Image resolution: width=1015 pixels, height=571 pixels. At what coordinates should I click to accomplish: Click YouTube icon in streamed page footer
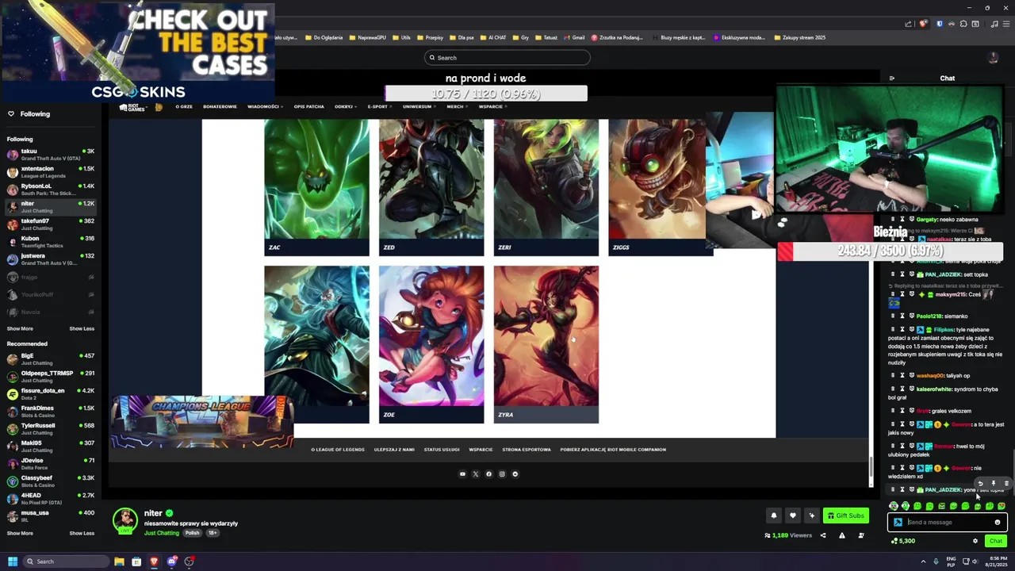pos(462,474)
